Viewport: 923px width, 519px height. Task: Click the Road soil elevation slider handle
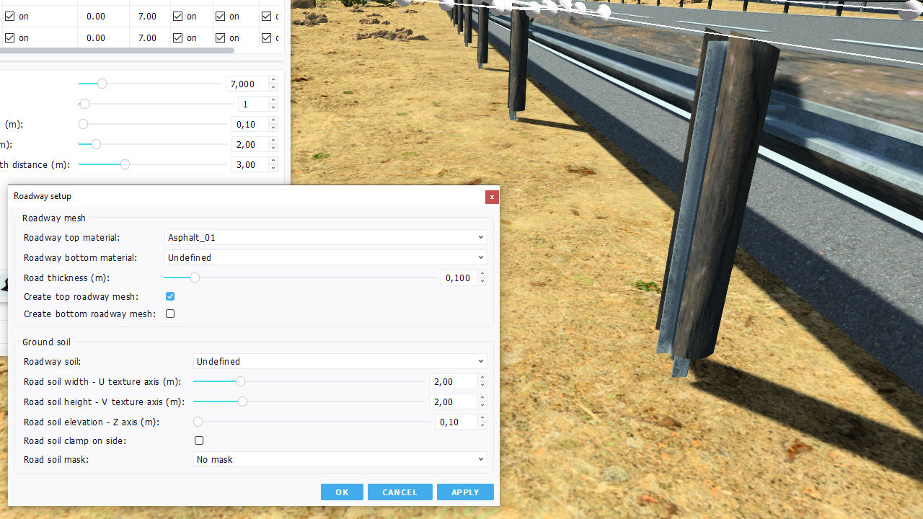[x=198, y=422]
